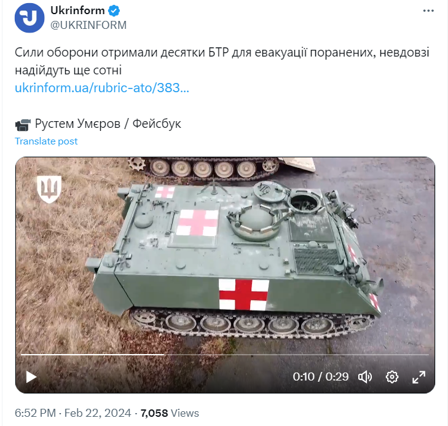Open video settings gear icon
The width and height of the screenshot is (448, 426).
point(391,377)
